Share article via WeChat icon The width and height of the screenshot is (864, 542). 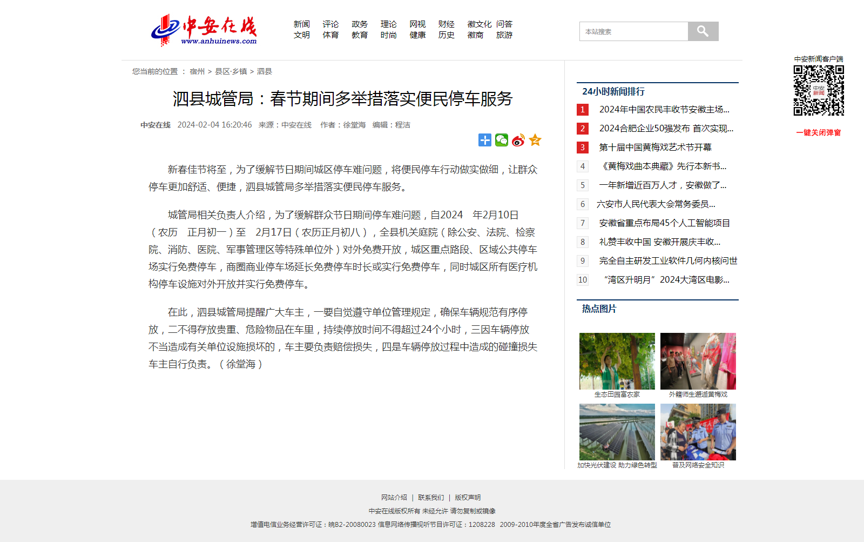point(502,140)
